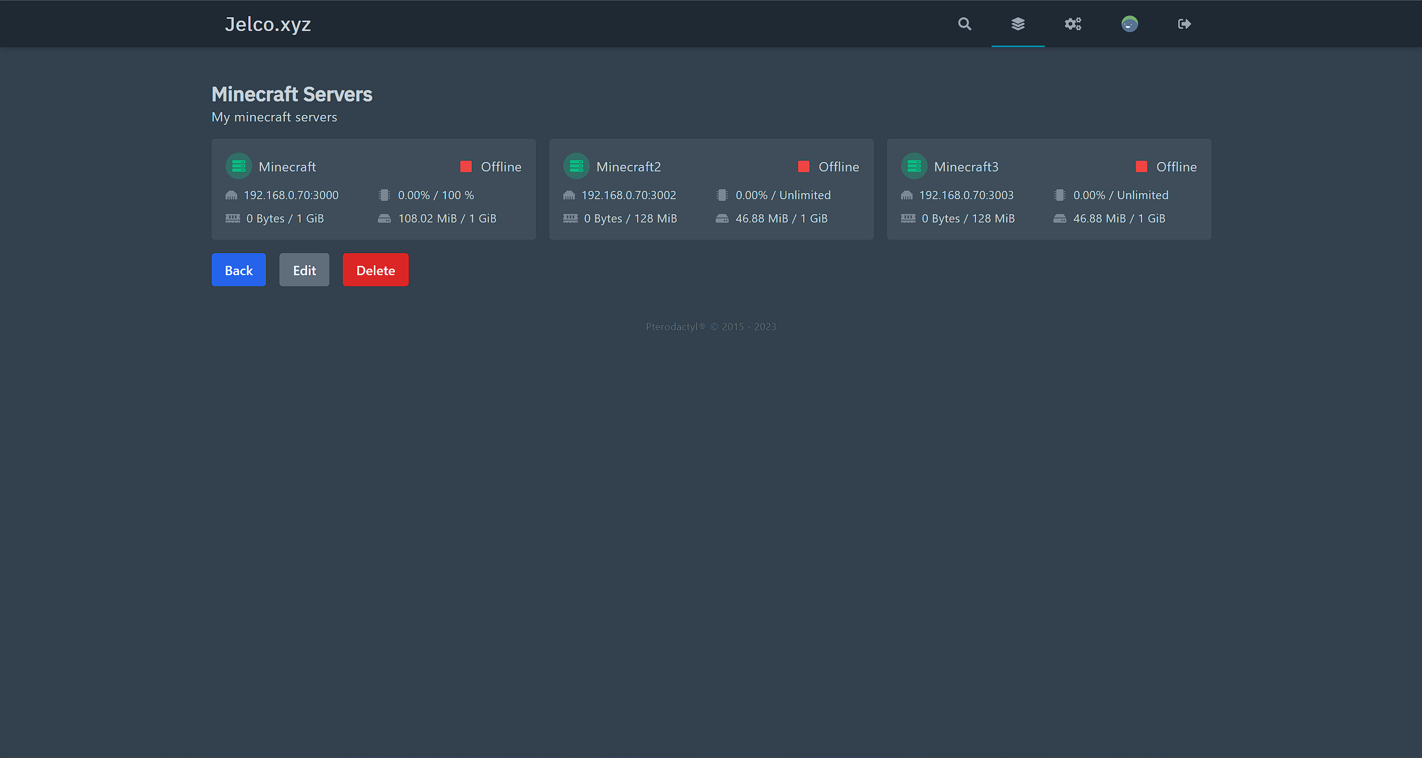Click the network icon next to 192.168.0.70:3002
The image size is (1422, 758).
point(569,195)
